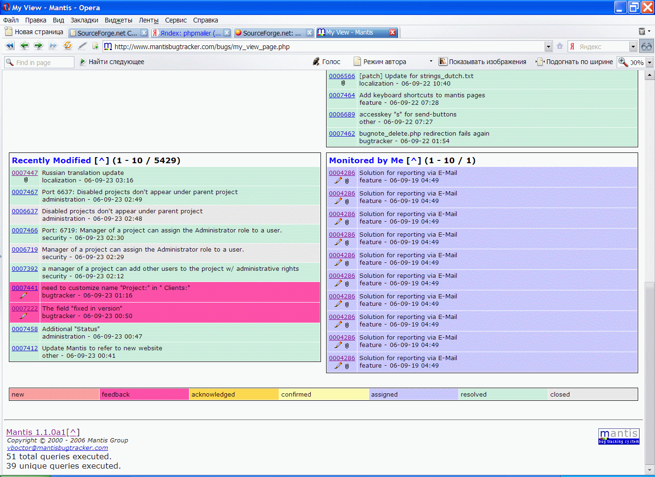Open issue link 0007447
Viewport: 655px width, 477px height.
click(25, 173)
